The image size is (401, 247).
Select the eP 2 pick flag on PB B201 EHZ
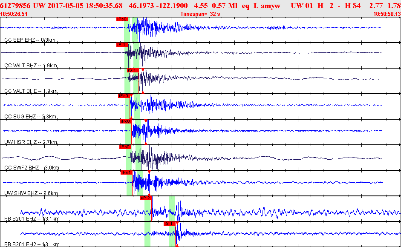[x=145, y=198]
